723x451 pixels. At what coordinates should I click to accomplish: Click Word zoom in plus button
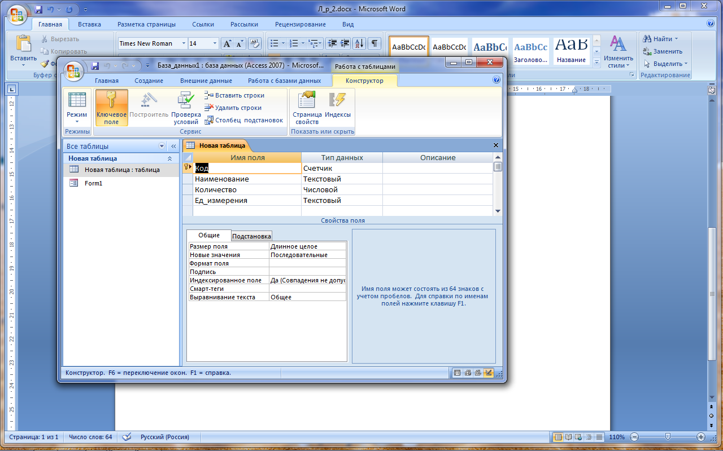pyautogui.click(x=701, y=437)
